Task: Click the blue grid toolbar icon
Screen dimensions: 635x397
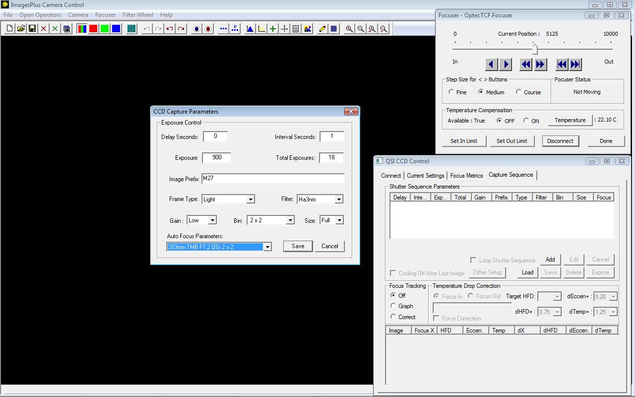Action: point(334,29)
